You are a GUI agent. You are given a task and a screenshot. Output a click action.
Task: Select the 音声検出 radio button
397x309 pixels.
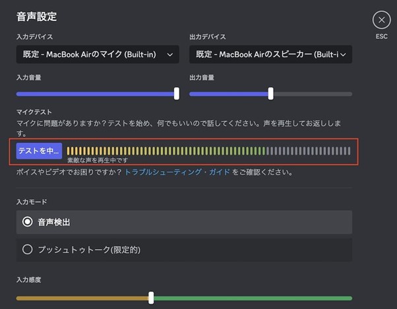tap(27, 222)
